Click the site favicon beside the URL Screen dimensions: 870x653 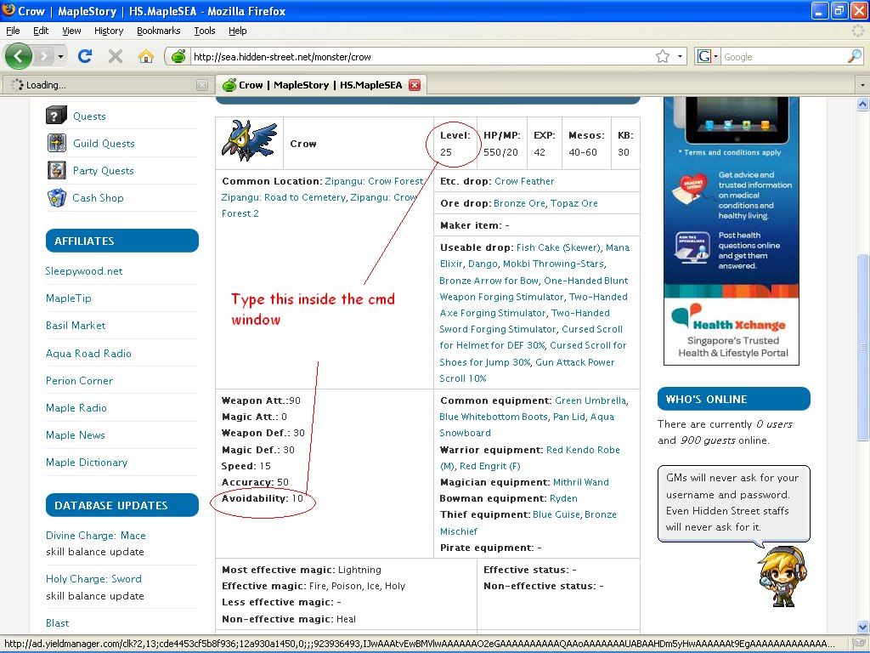click(178, 56)
